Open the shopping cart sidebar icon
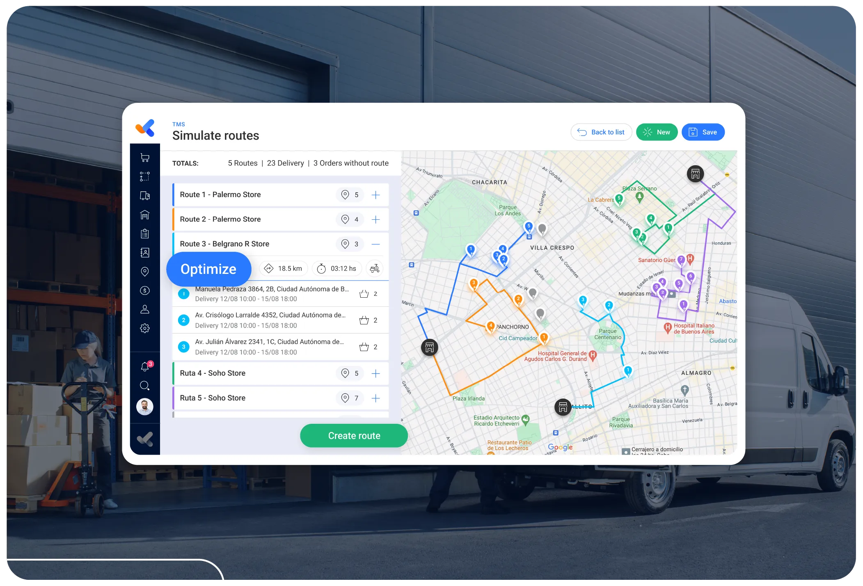The width and height of the screenshot is (863, 586). point(144,157)
